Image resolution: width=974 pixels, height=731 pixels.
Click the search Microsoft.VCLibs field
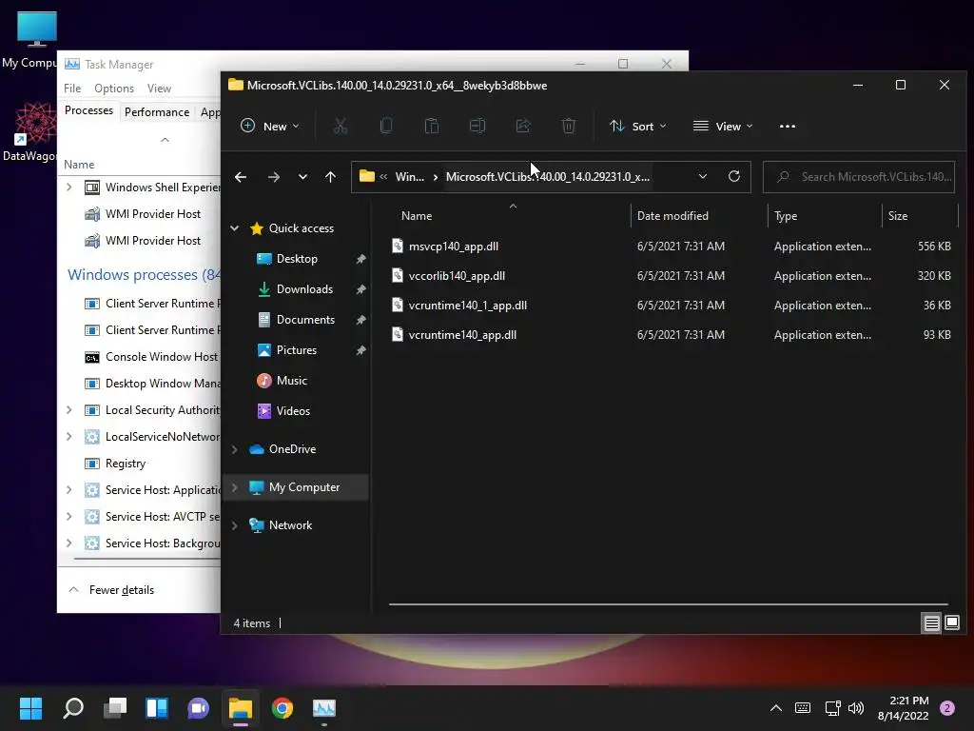coord(859,177)
